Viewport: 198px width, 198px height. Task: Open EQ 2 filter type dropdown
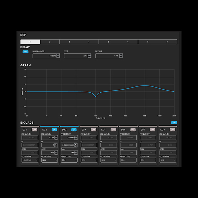[49, 160]
